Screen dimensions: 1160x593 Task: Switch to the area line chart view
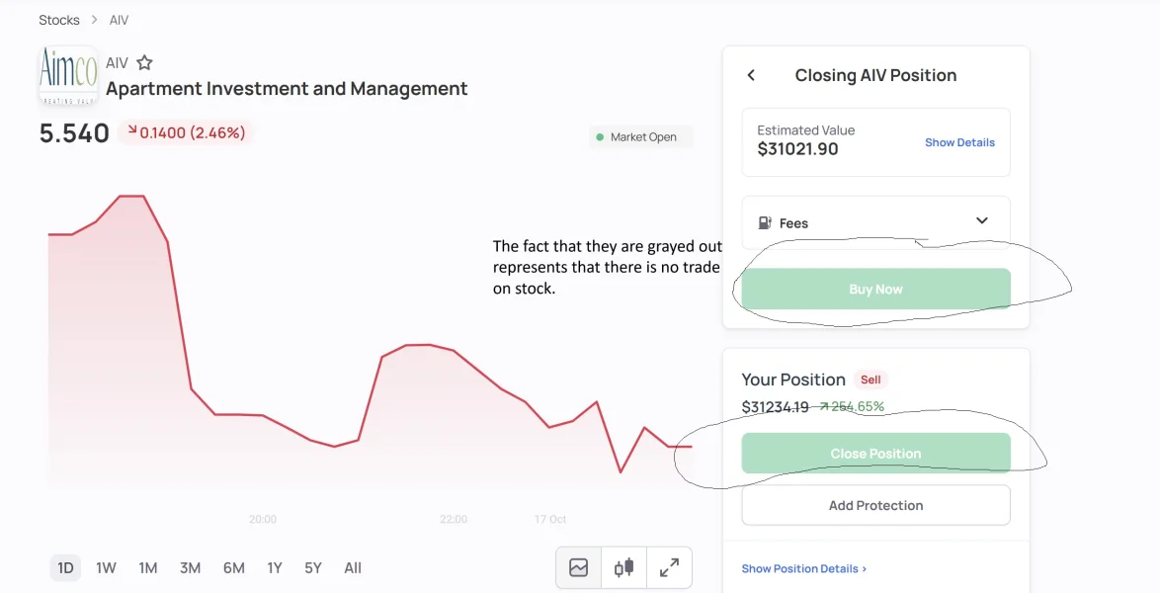pos(578,567)
